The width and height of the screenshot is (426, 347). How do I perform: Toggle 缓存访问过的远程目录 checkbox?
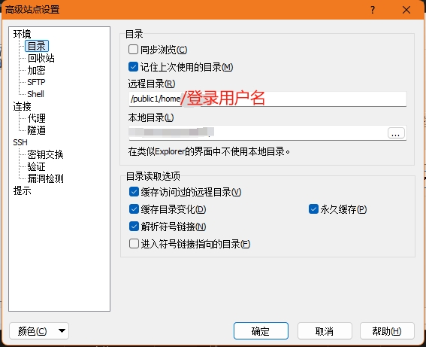pos(134,192)
